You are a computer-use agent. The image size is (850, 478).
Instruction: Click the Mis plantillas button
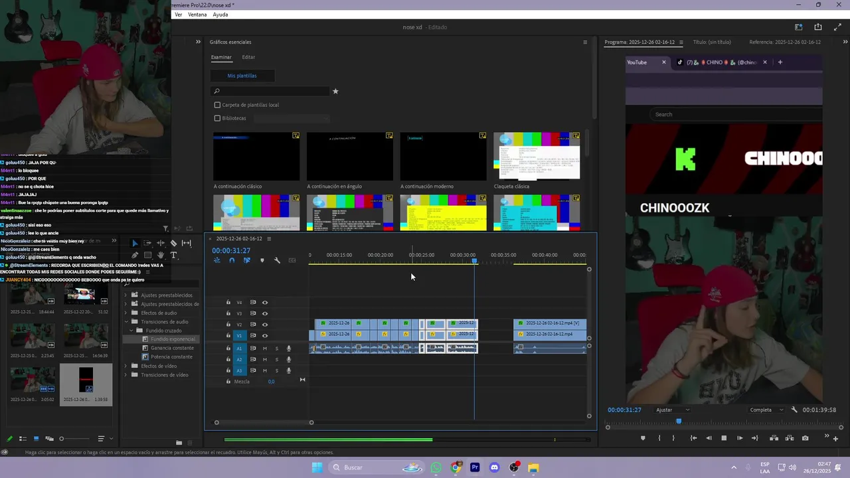pos(242,76)
